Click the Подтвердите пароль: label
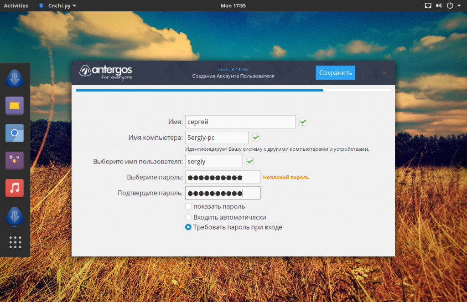The height and width of the screenshot is (302, 467). coord(150,193)
